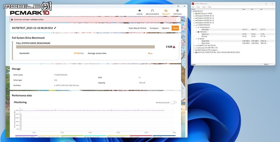Close the result with the orange Close button
The width and height of the screenshot is (280, 142).
pyautogui.click(x=175, y=28)
